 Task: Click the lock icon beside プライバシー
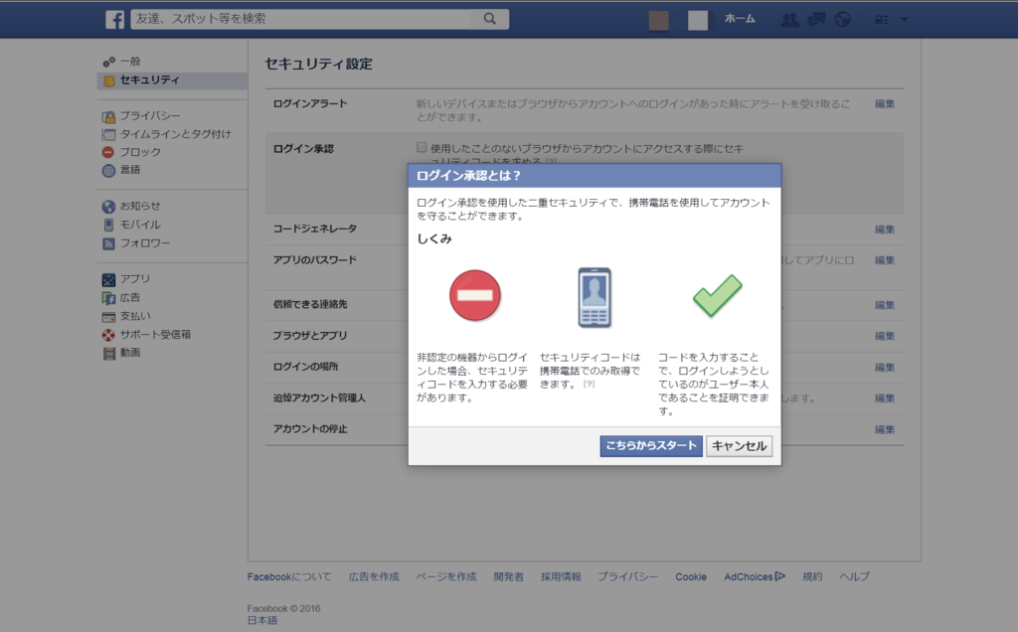[x=108, y=116]
